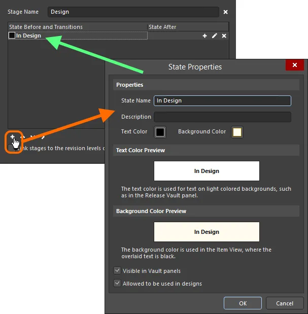The image size is (308, 314).
Task: Select the black color box beside In Design row
Action: pyautogui.click(x=12, y=36)
